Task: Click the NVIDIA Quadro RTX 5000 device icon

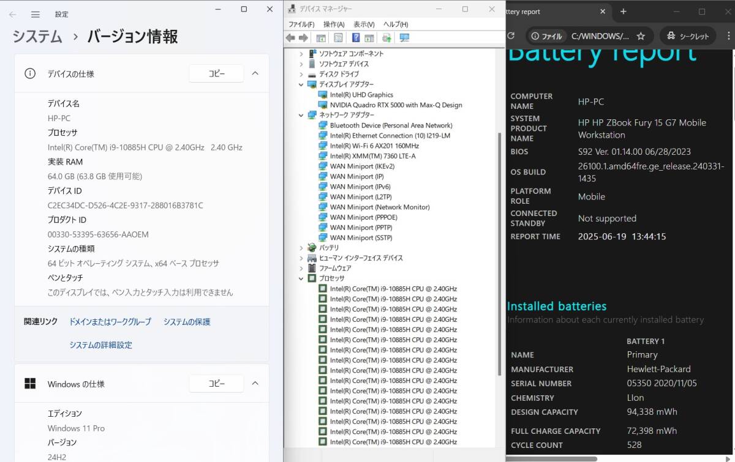Action: pyautogui.click(x=323, y=105)
